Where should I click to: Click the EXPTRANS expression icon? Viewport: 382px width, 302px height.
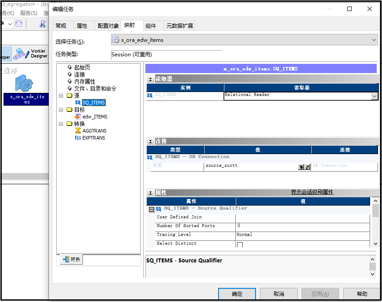(78, 138)
